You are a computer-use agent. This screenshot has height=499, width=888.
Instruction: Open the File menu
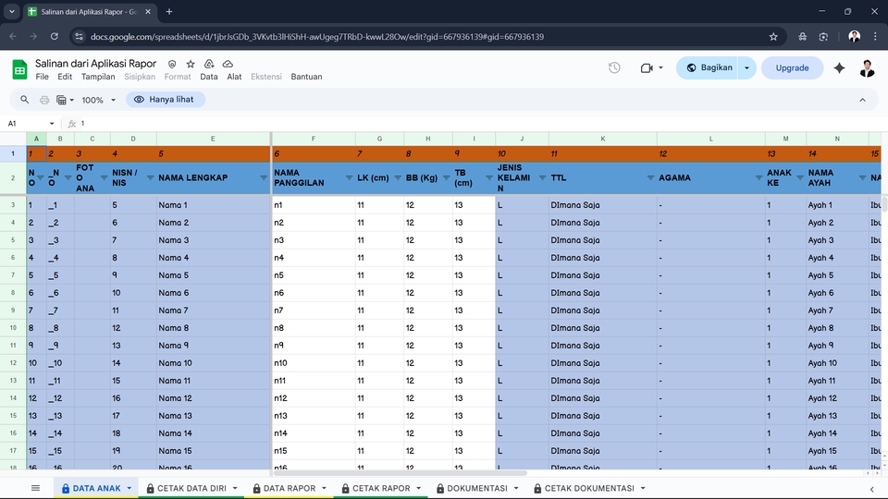tap(42, 77)
